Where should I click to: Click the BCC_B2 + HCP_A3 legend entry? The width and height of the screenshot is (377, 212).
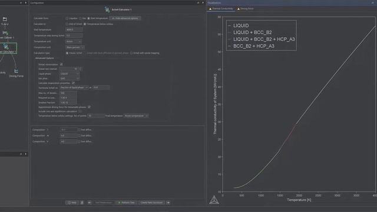254,46
